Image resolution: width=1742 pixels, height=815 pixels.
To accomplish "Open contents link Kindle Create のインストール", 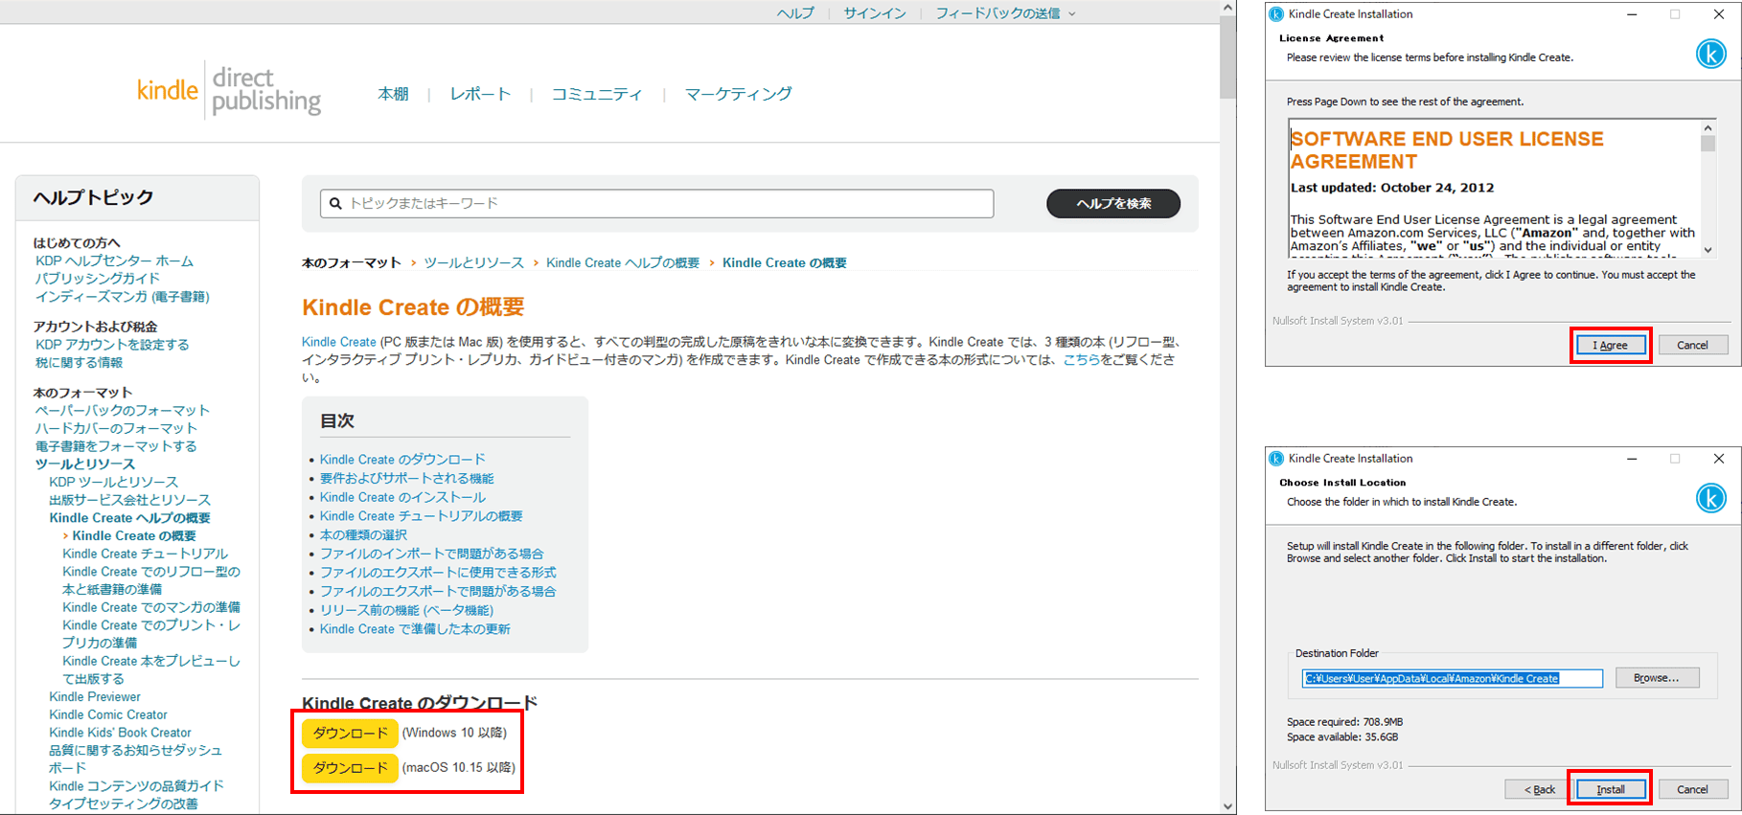I will coord(402,497).
